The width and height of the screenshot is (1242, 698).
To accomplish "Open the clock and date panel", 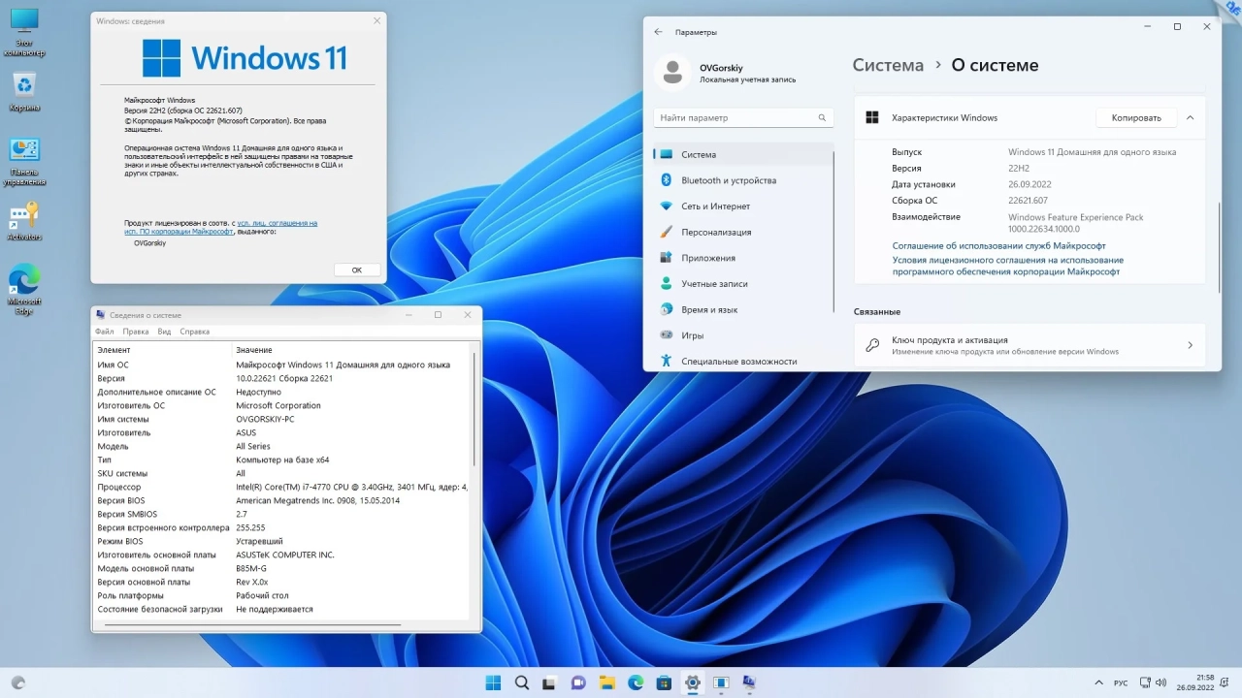I will click(x=1195, y=682).
